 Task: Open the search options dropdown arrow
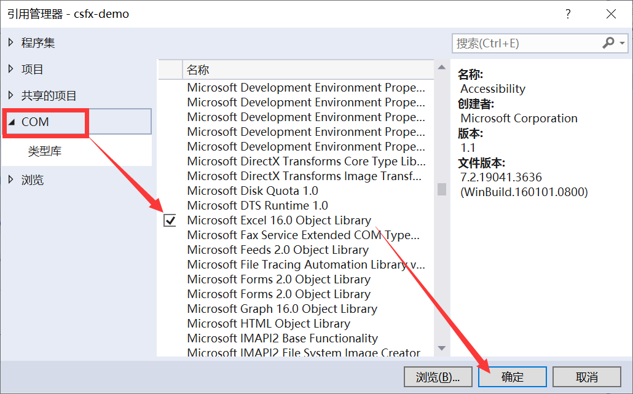tap(622, 43)
